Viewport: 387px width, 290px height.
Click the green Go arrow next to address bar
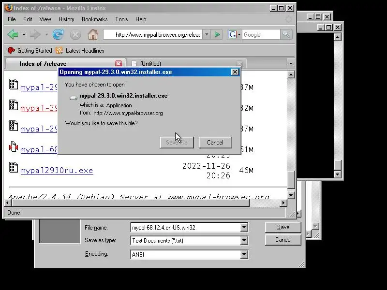217,34
